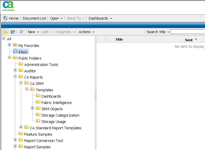This screenshot has height=150, width=205.
Task: Expand the SRM Objects folder node
Action: click(x=33, y=109)
